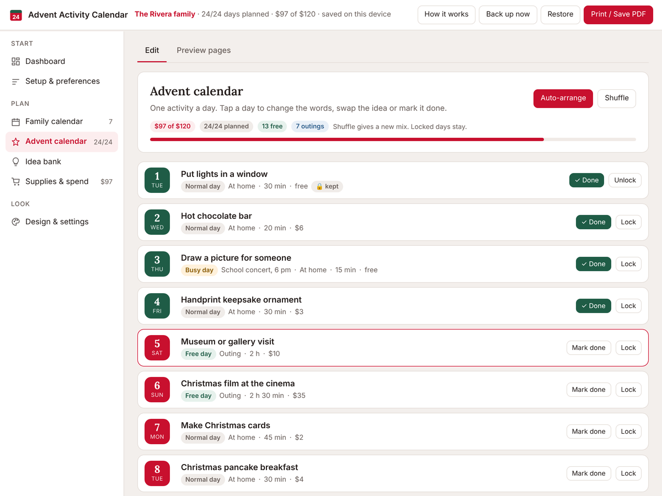Click 'The Rivera family' name in header
The height and width of the screenshot is (496, 662).
165,14
